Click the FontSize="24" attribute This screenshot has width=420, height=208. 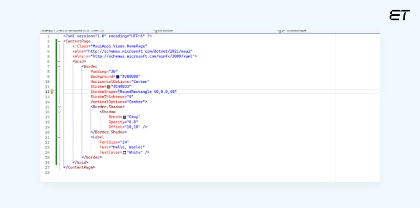click(x=114, y=142)
